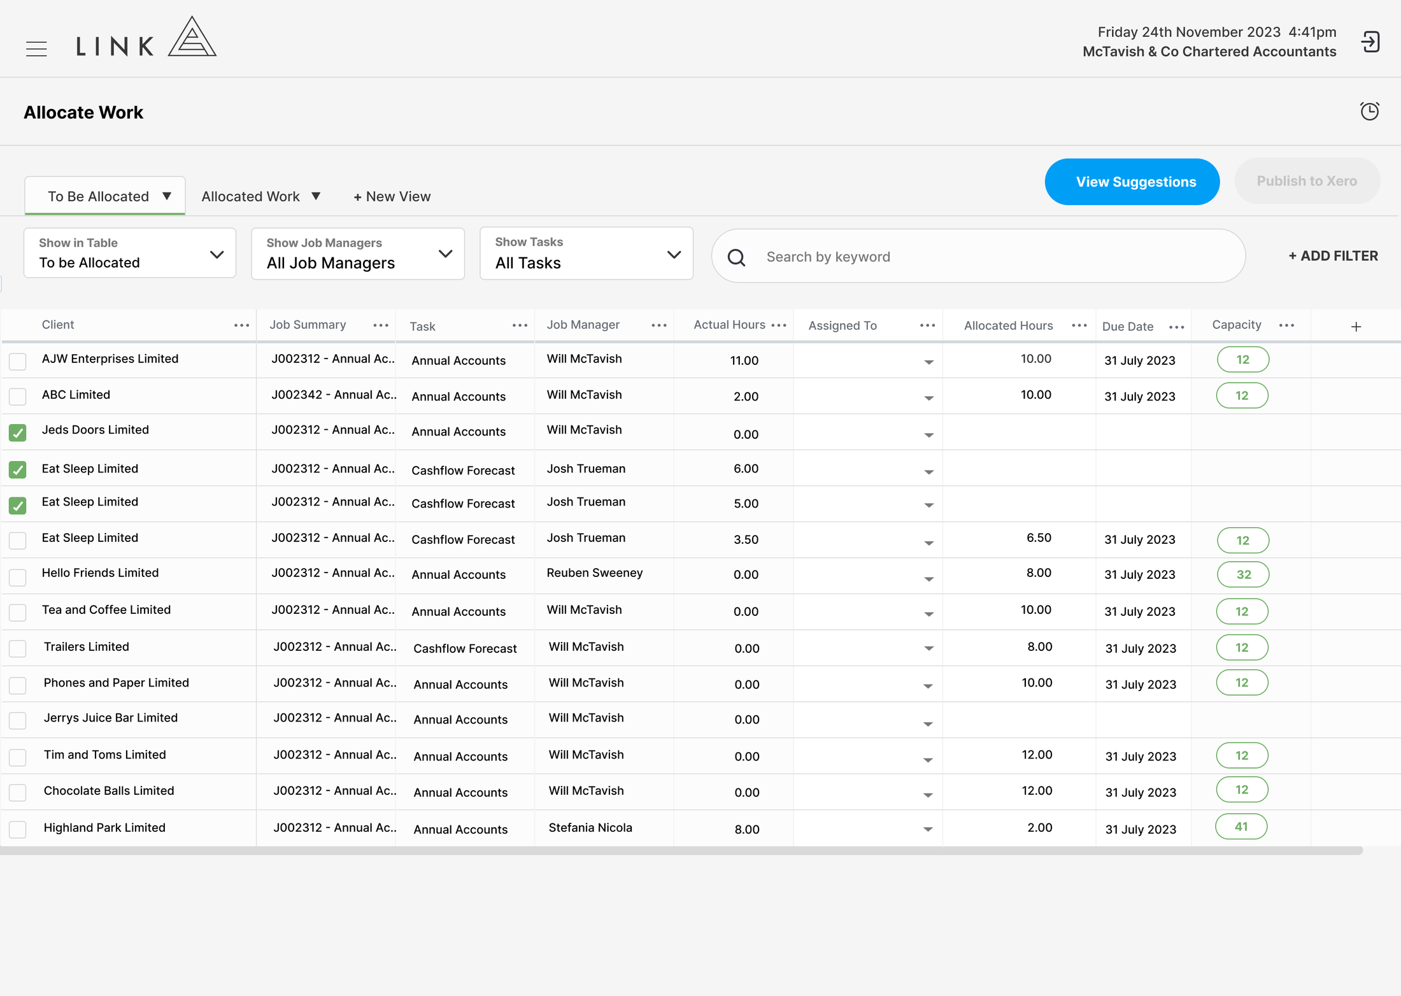The image size is (1401, 996).
Task: Click the View Suggestions button
Action: click(x=1132, y=181)
